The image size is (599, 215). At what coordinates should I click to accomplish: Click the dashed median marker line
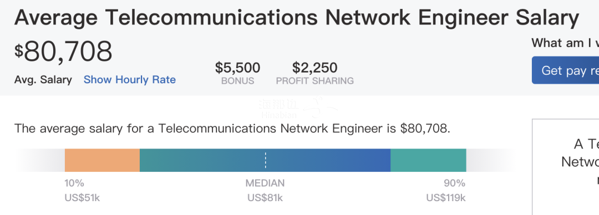point(266,160)
